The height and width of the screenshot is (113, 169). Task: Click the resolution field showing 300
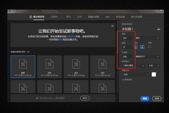pos(127,56)
